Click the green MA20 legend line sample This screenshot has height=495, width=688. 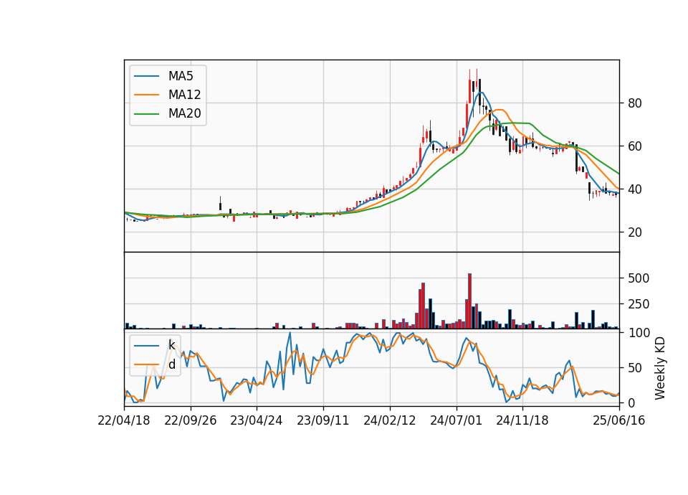pos(146,114)
